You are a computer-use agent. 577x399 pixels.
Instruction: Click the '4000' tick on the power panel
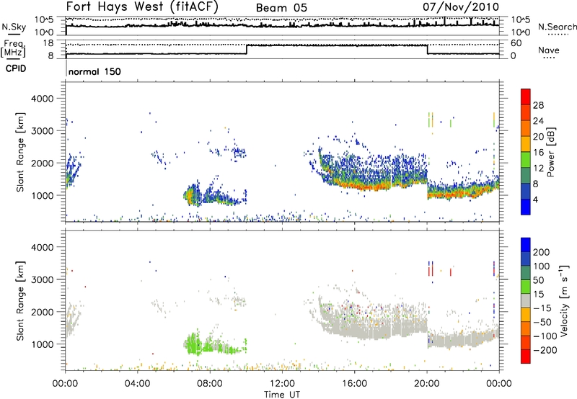click(x=42, y=99)
